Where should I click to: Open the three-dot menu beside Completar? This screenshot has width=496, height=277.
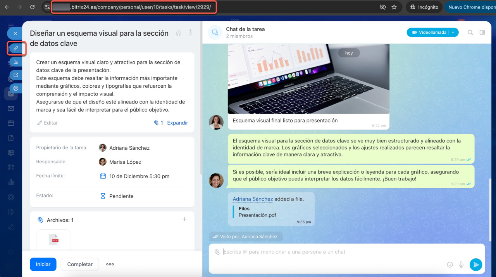(x=110, y=264)
